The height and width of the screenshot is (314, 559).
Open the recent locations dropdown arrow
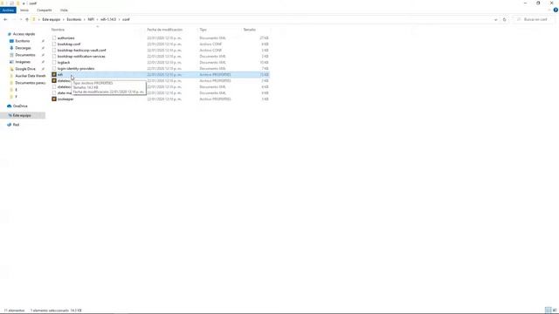(21, 19)
